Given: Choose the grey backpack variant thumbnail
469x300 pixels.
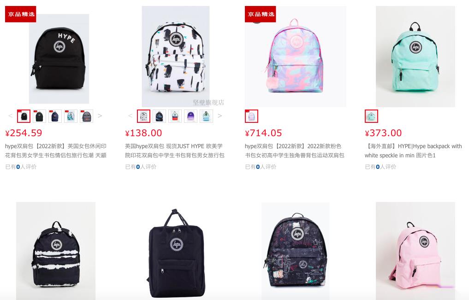Looking at the screenshot, I should [86, 116].
